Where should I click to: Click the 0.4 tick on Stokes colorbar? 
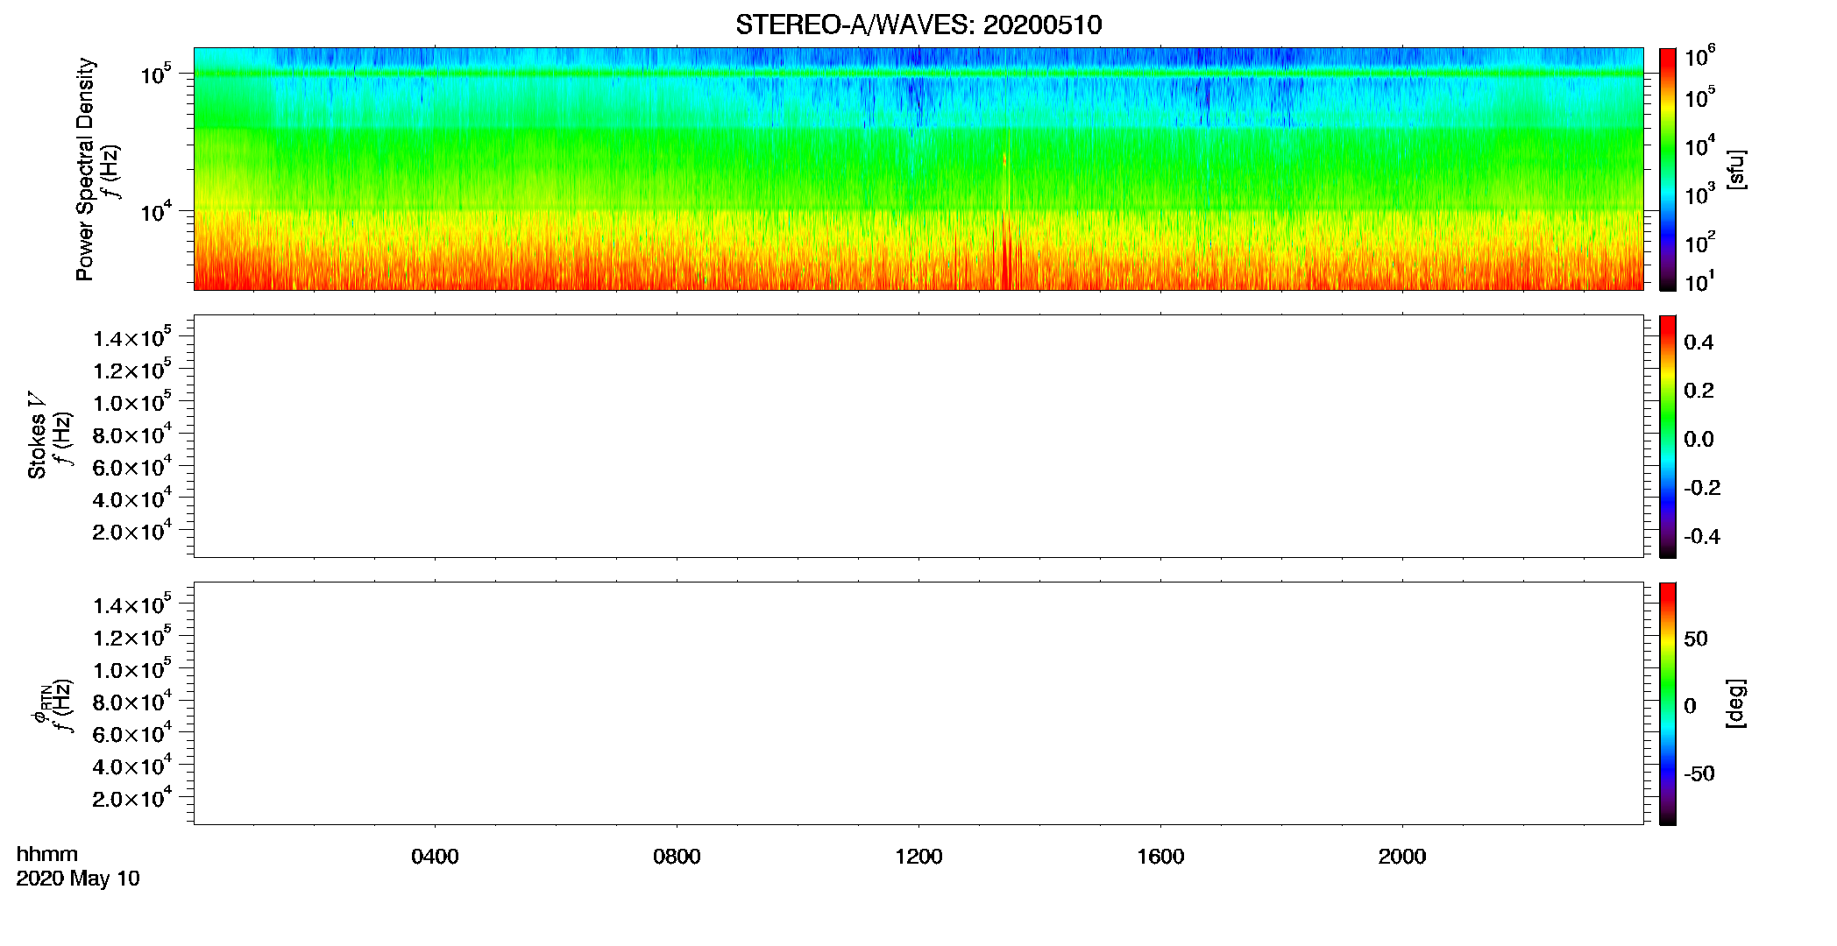pos(1699,342)
